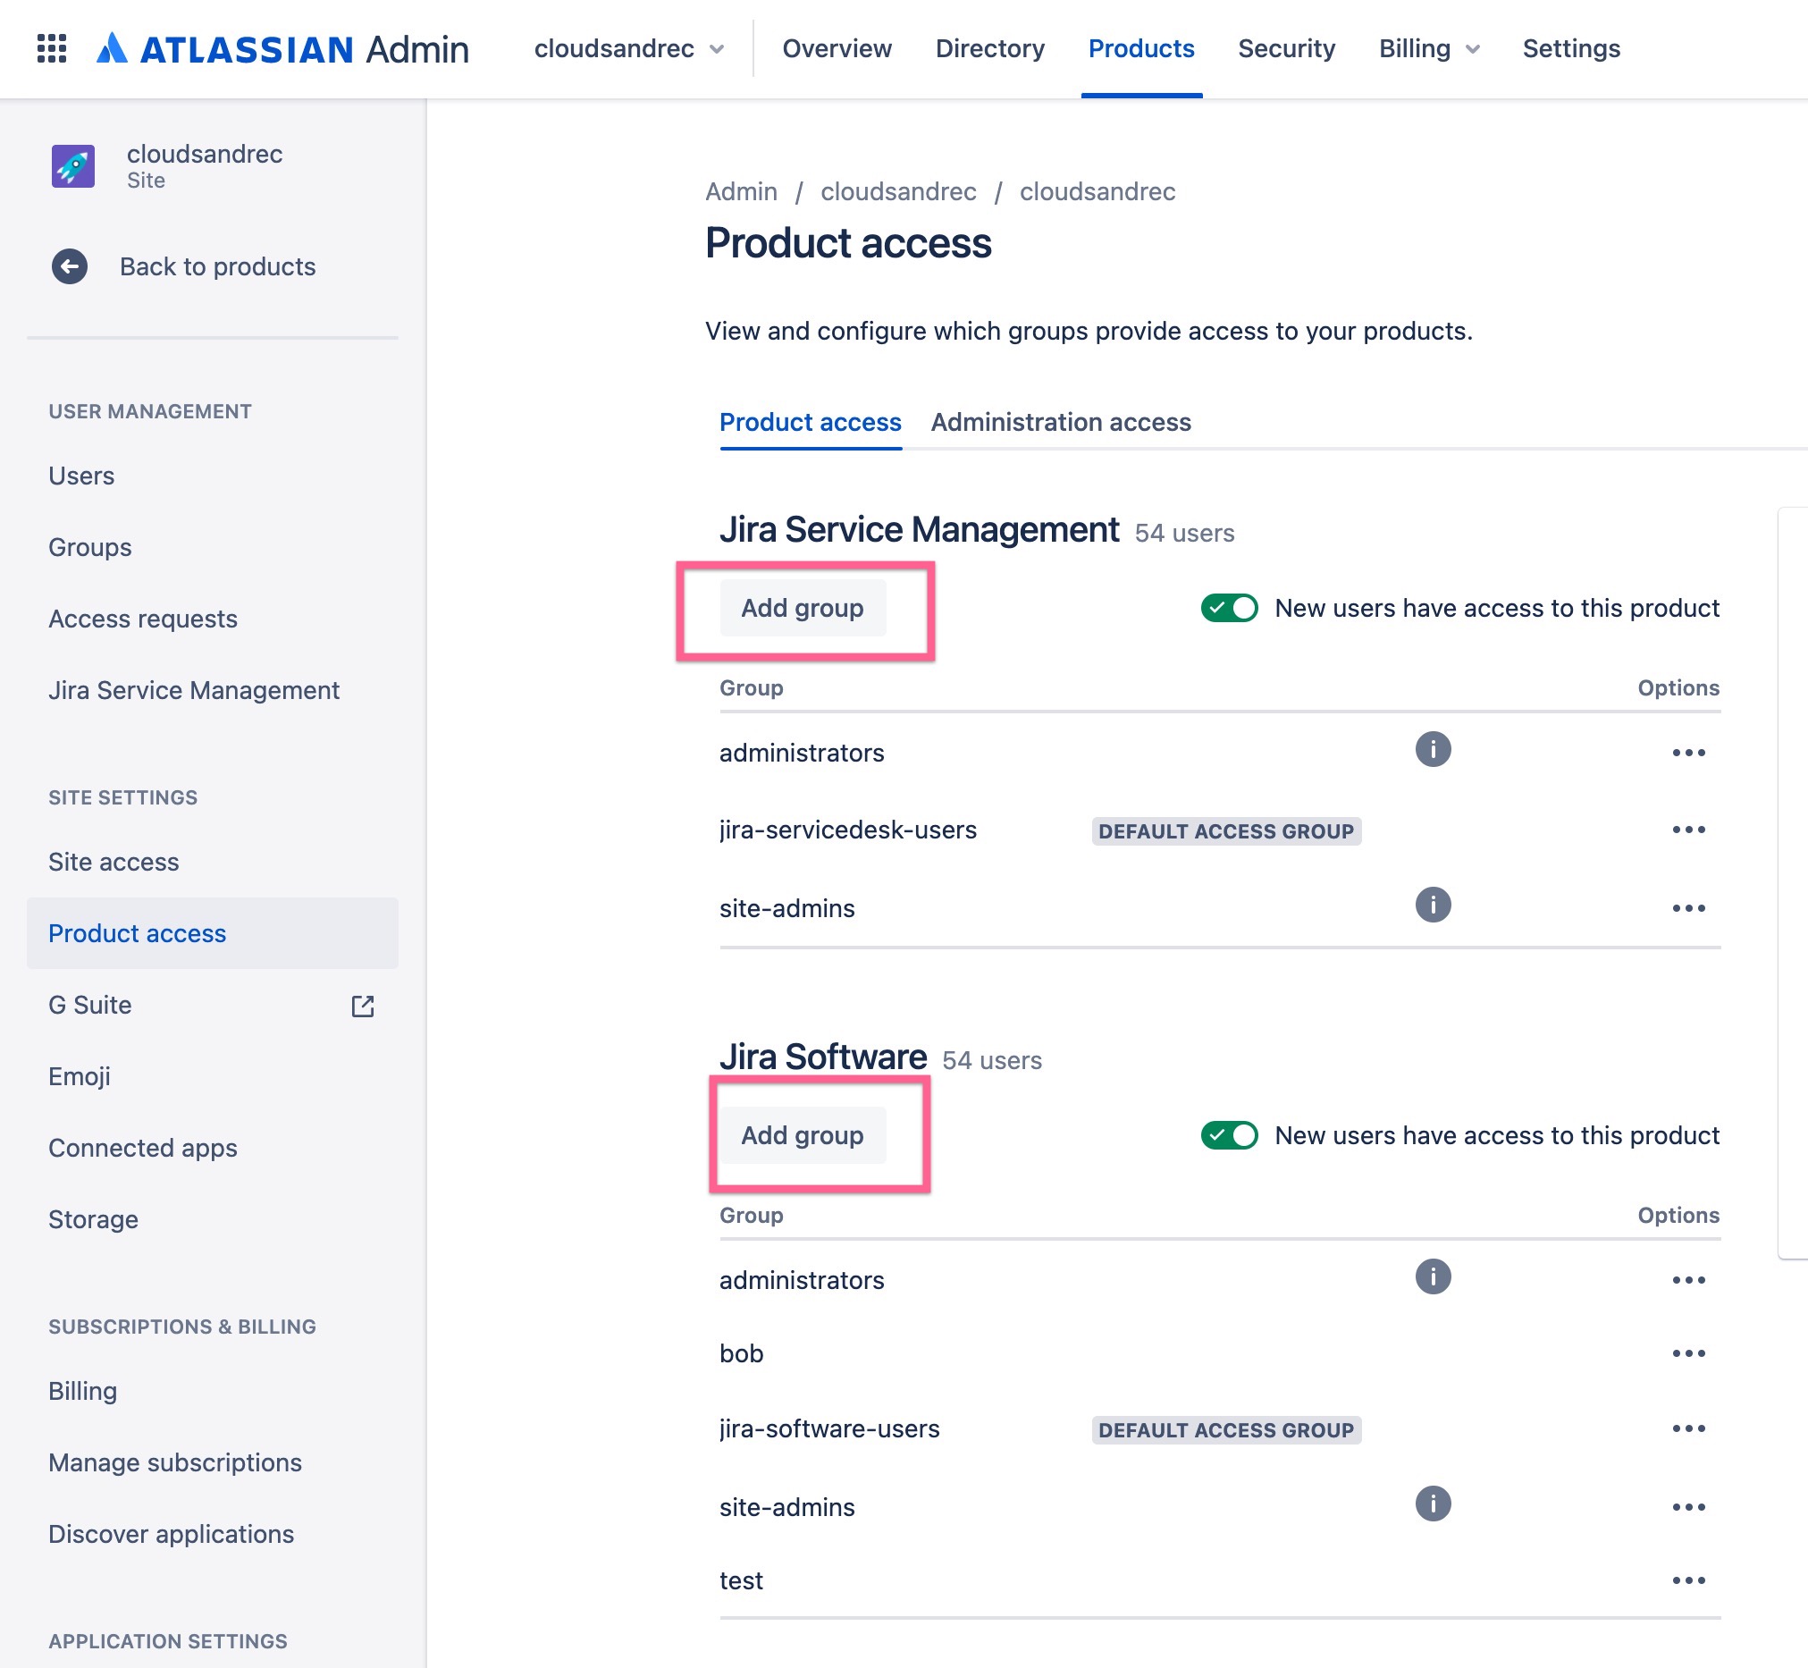Open options menu for the bob group
The height and width of the screenshot is (1668, 1808).
(x=1689, y=1352)
